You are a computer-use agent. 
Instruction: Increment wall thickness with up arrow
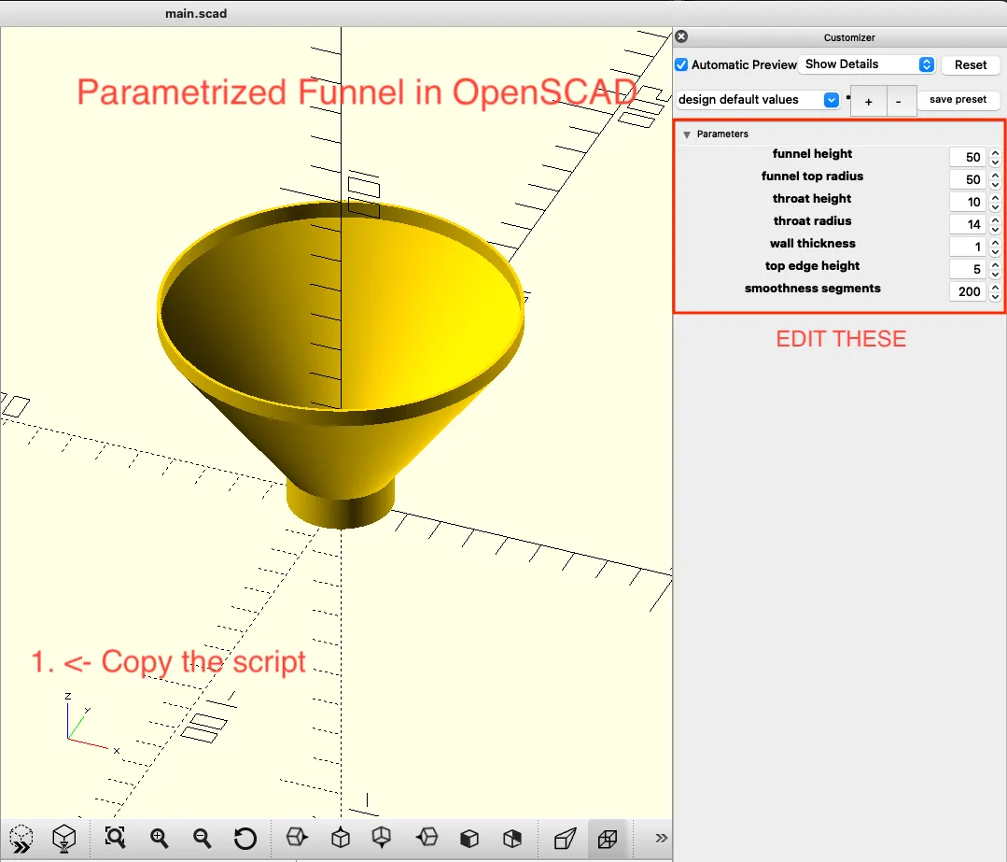tap(995, 242)
